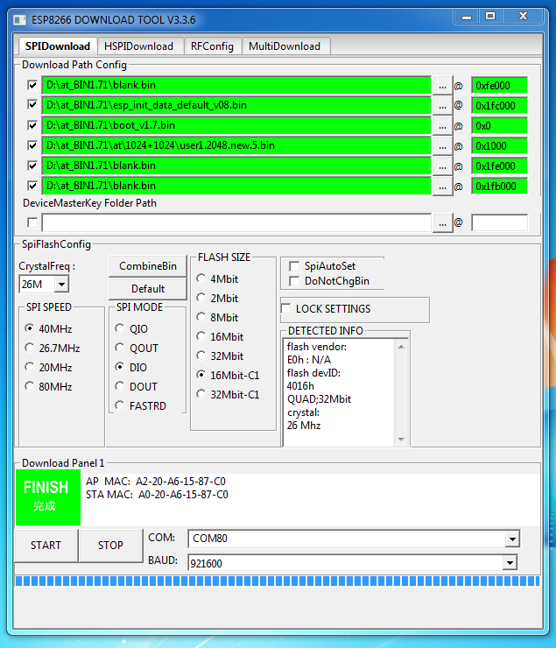Click the STOP button
This screenshot has width=556, height=648.
[110, 546]
